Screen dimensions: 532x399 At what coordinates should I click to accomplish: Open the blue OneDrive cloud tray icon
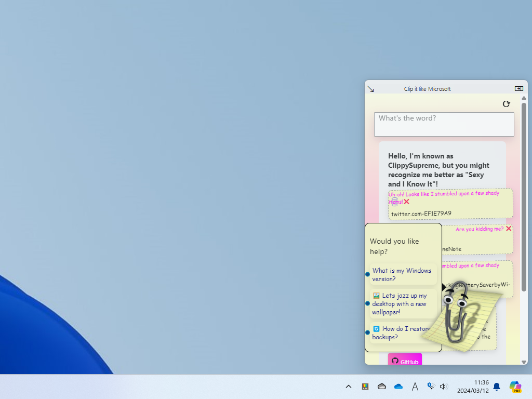tap(398, 387)
